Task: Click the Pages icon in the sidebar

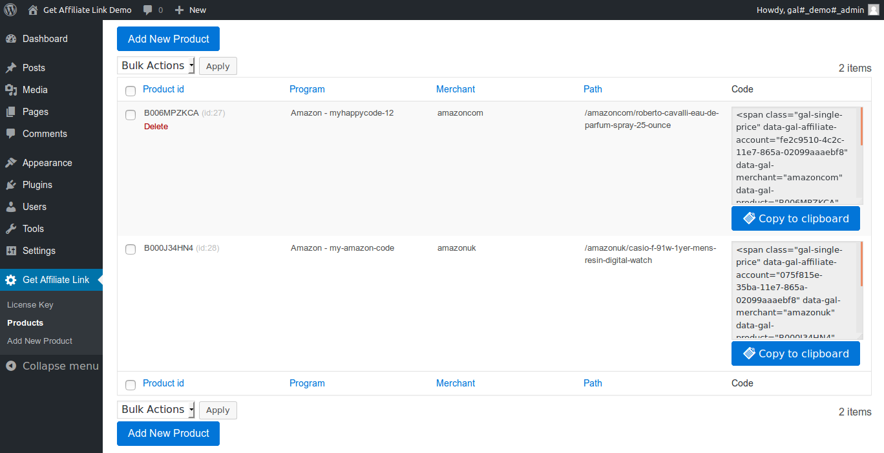Action: (11, 112)
